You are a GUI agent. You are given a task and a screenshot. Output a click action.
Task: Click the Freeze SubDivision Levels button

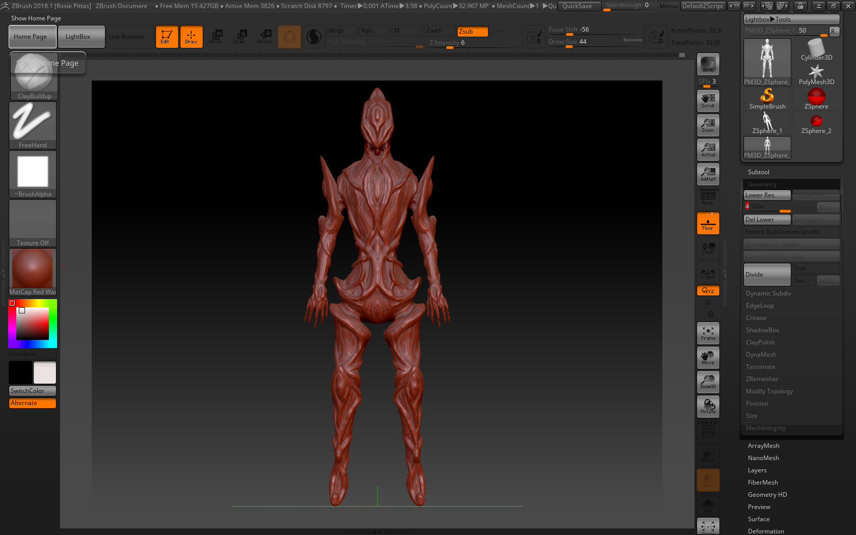tap(791, 232)
